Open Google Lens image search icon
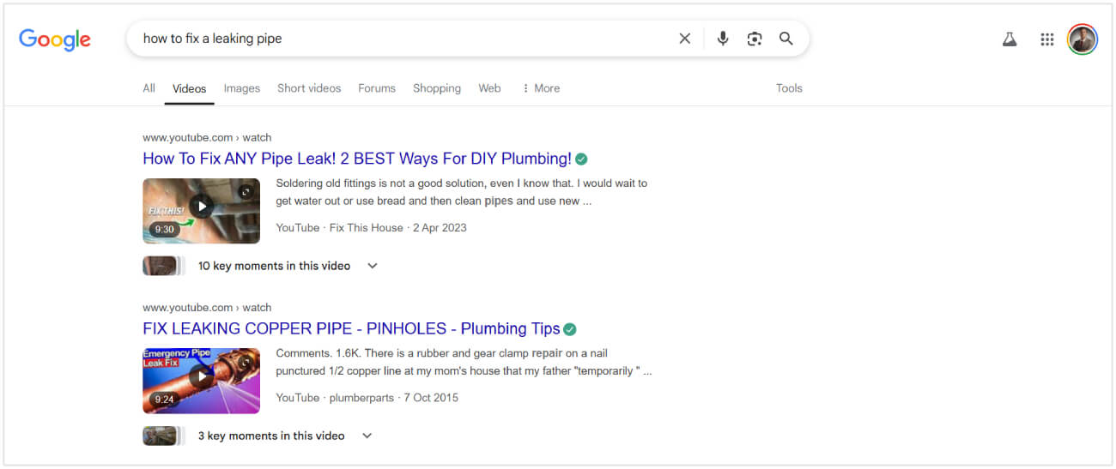Image resolution: width=1116 pixels, height=469 pixels. (x=755, y=39)
